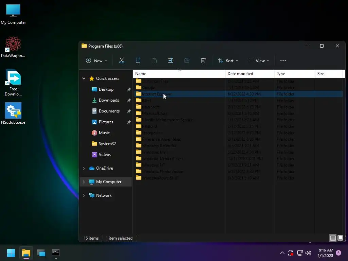
Task: Open the Sort dropdown menu
Action: pyautogui.click(x=228, y=60)
